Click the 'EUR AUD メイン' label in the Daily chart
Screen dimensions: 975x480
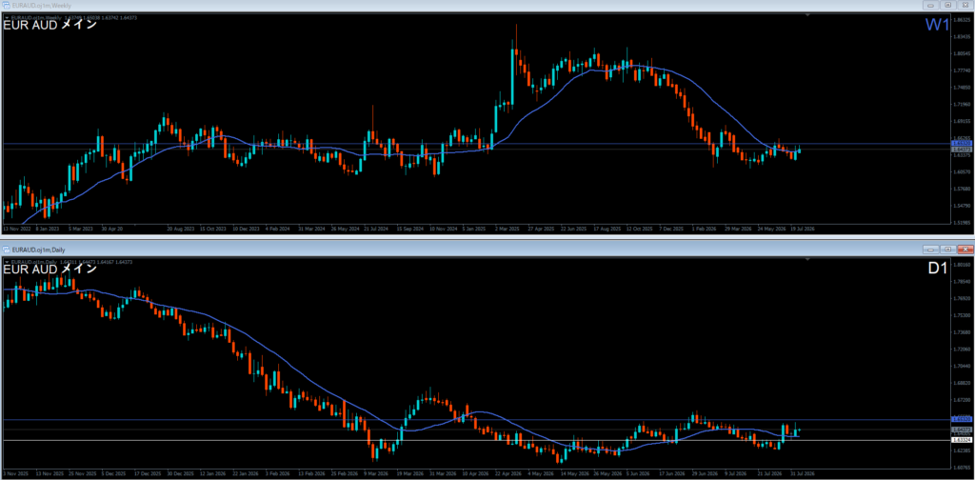tap(50, 270)
